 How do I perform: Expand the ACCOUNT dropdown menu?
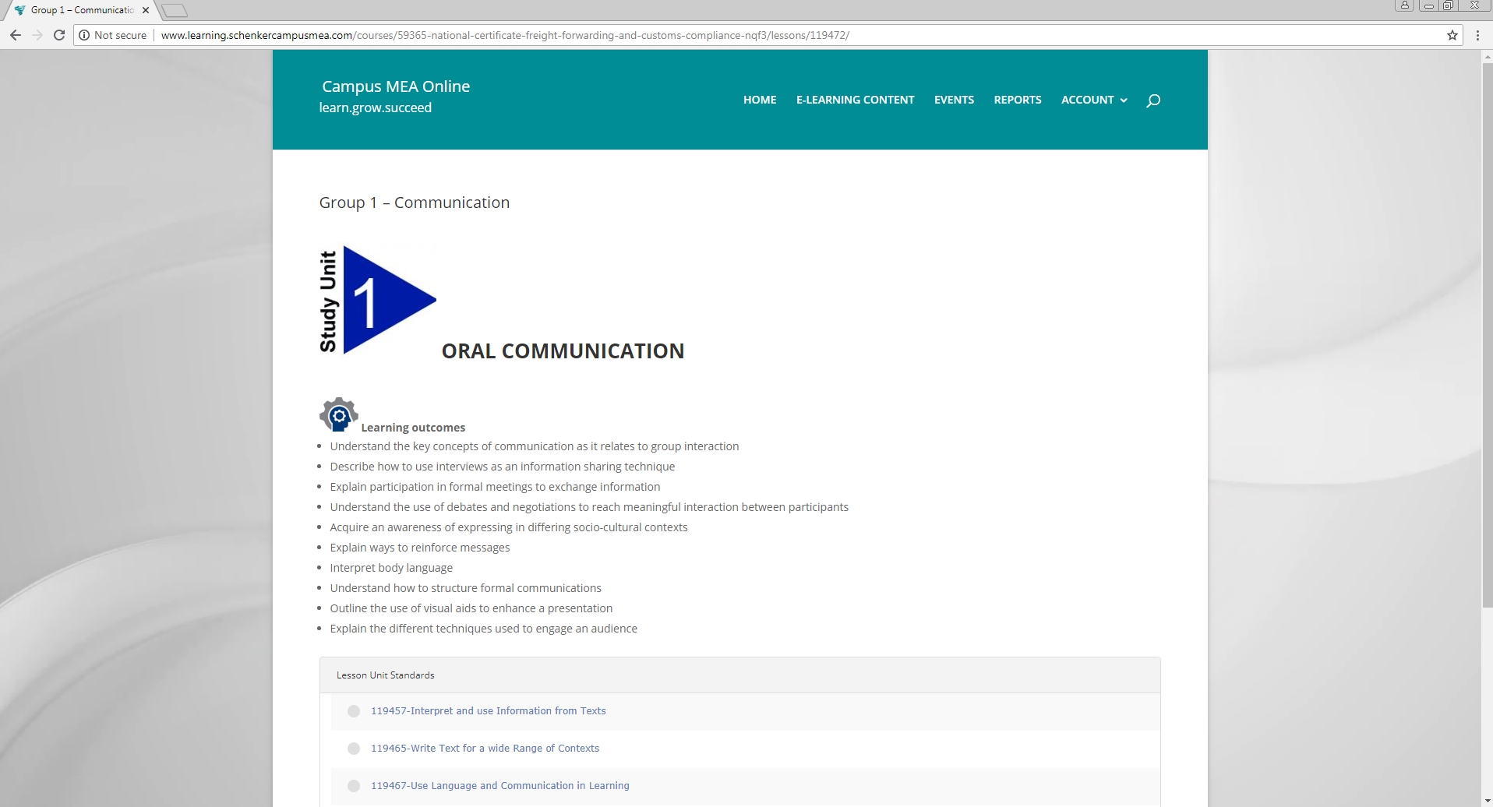(1093, 100)
